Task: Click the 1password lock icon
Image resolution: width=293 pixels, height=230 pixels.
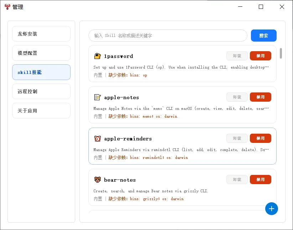Action: [x=97, y=56]
